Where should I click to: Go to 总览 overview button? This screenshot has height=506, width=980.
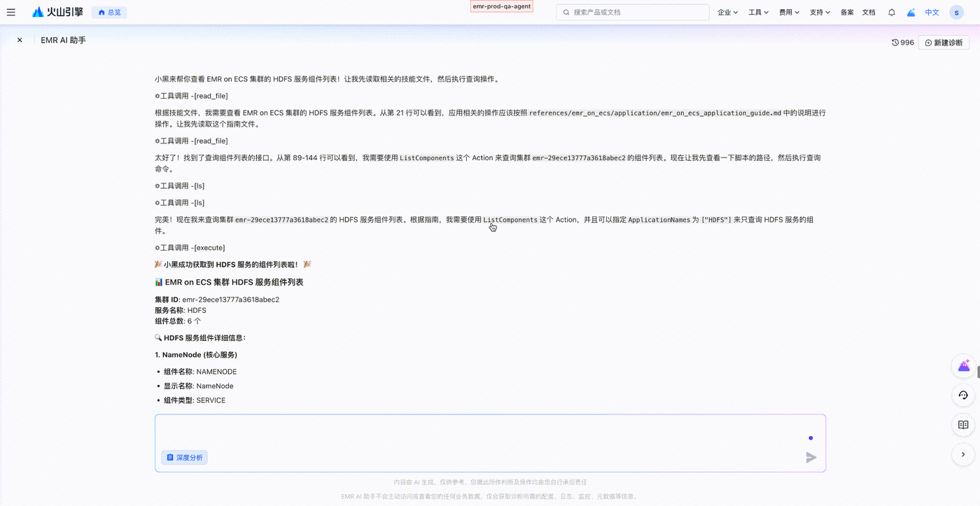click(109, 12)
